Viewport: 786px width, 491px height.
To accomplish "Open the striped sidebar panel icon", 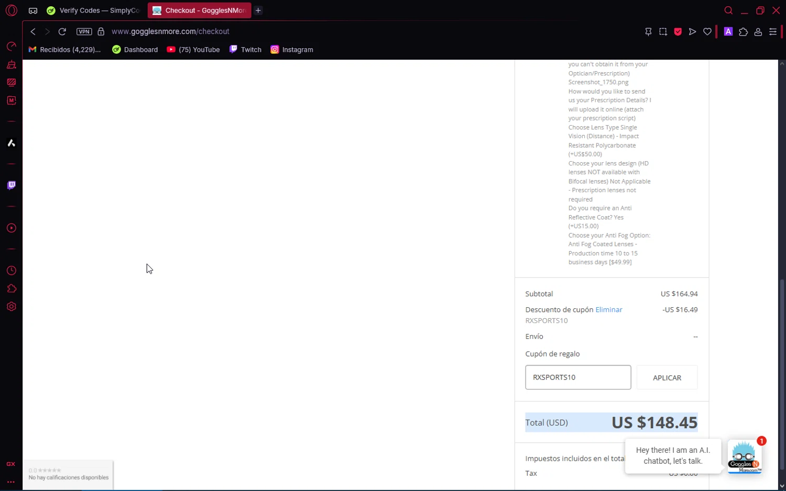I will [x=11, y=83].
